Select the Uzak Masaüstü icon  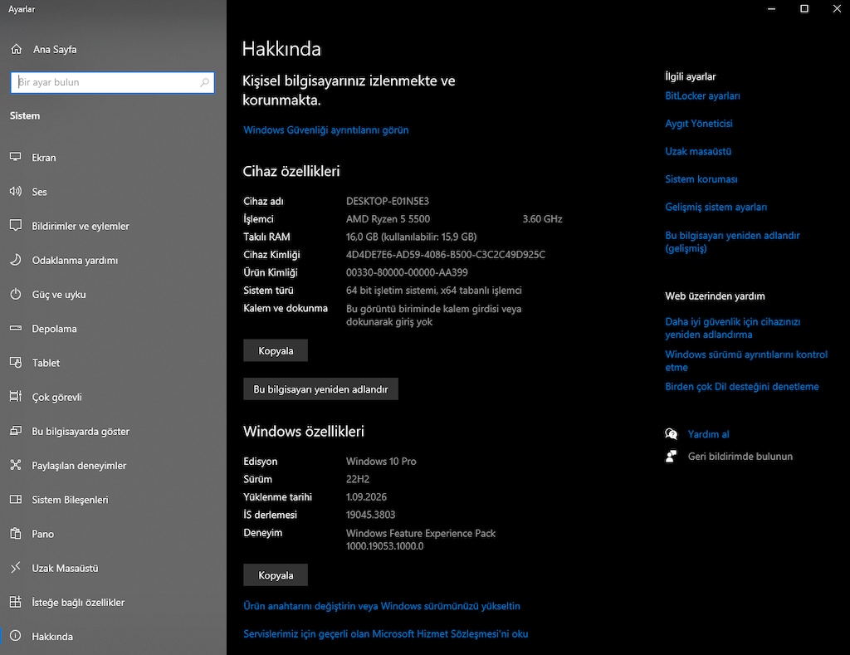pos(16,567)
